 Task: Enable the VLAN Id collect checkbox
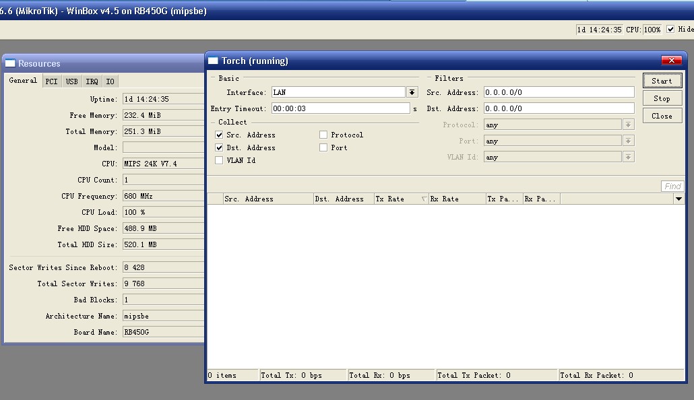pyautogui.click(x=219, y=160)
